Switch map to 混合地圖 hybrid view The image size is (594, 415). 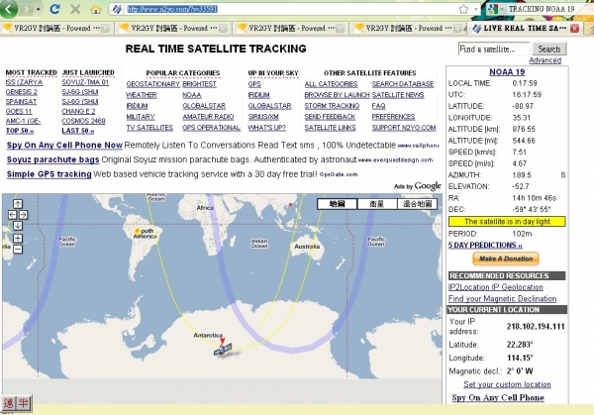click(x=417, y=204)
